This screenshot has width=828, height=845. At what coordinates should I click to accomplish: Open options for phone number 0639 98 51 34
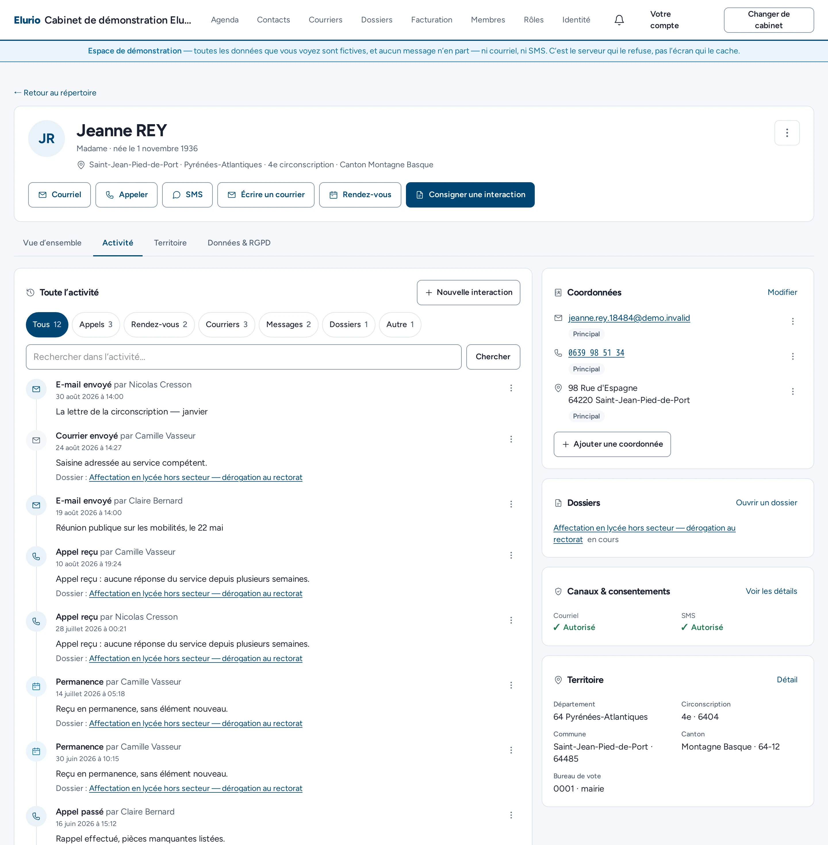click(x=792, y=356)
